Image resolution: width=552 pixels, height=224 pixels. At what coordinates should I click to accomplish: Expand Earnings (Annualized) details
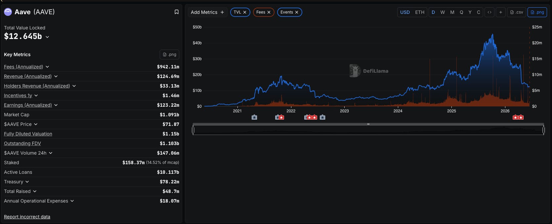56,105
